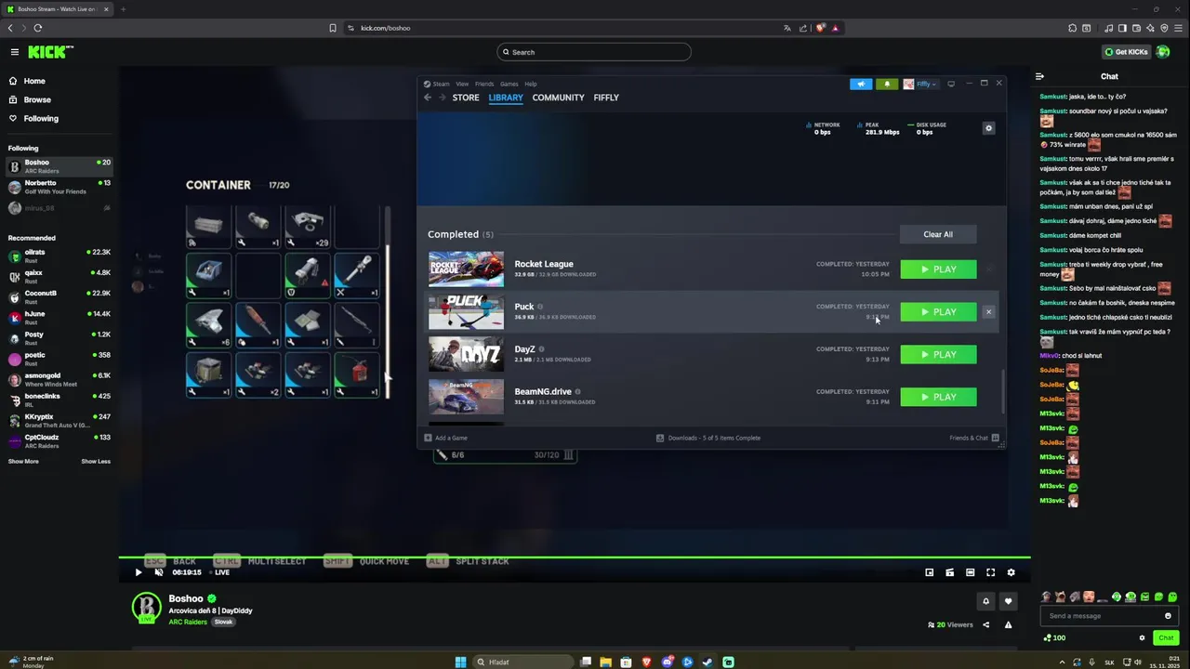Open page translate icon in address bar

(787, 28)
